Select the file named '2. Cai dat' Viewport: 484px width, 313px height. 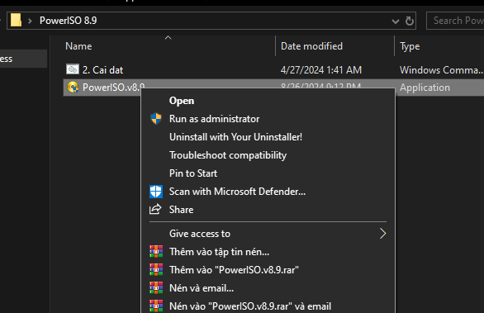click(102, 70)
